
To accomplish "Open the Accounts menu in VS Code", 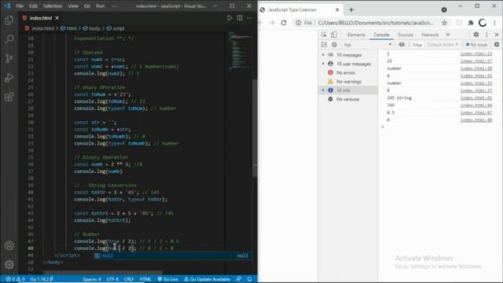I will [9, 245].
